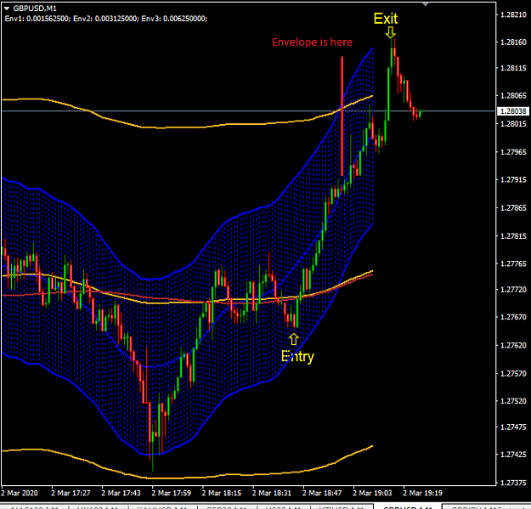
Task: Switch to the NAS100,M1 chart tab
Action: (x=35, y=506)
